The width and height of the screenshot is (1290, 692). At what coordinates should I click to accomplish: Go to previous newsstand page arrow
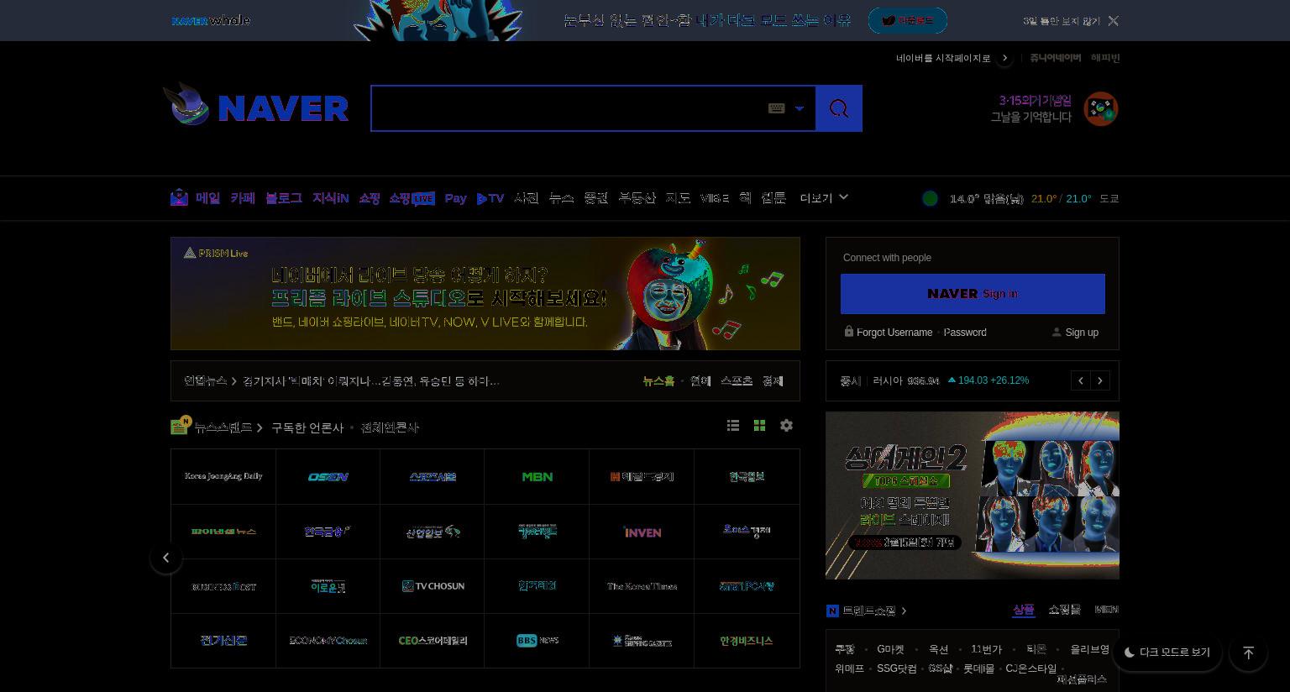coord(166,558)
